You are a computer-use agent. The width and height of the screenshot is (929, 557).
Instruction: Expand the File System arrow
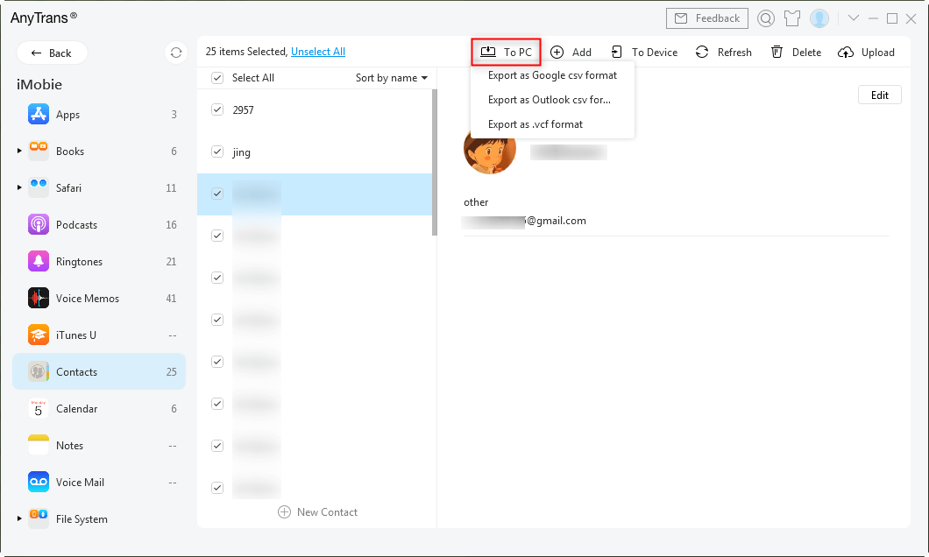coord(19,519)
